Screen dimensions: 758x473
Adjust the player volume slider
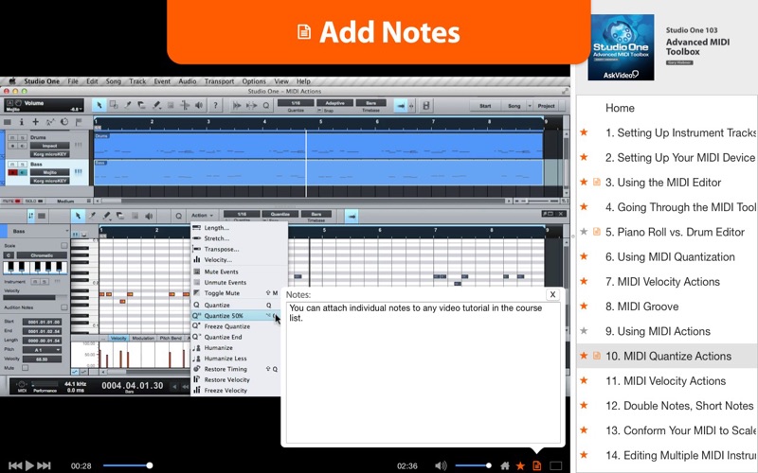coord(473,465)
